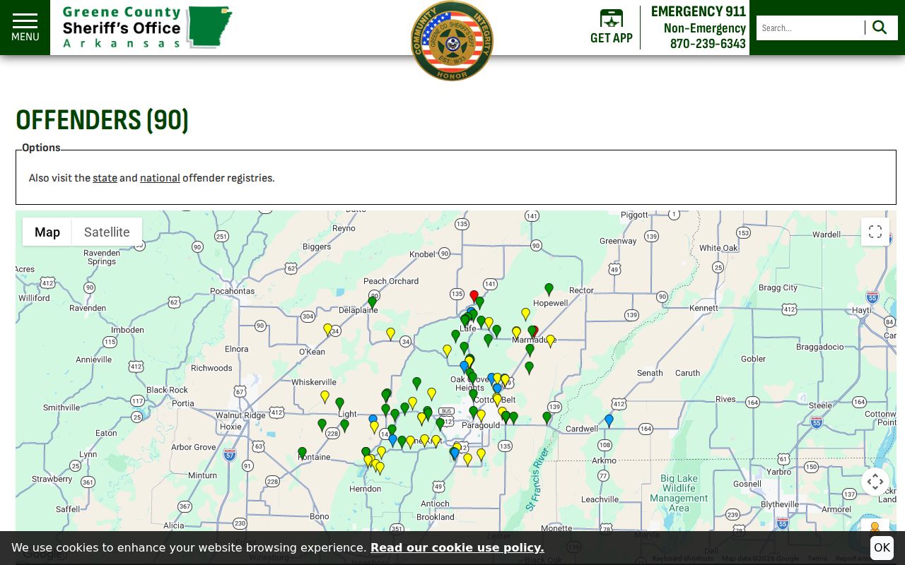Select the red pin north of Lafe

tap(474, 296)
